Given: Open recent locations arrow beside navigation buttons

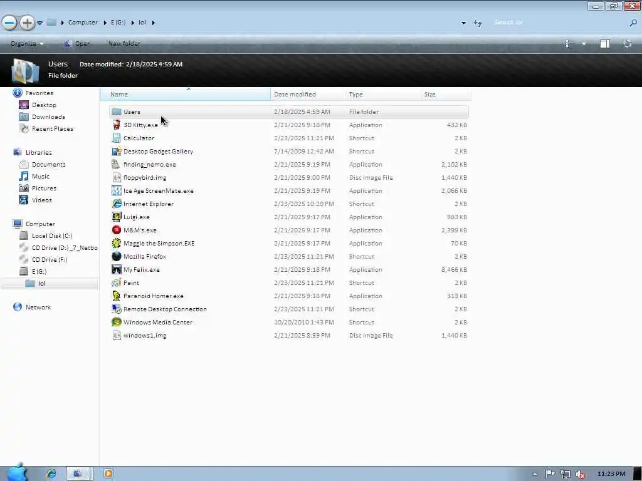Looking at the screenshot, I should 39,23.
